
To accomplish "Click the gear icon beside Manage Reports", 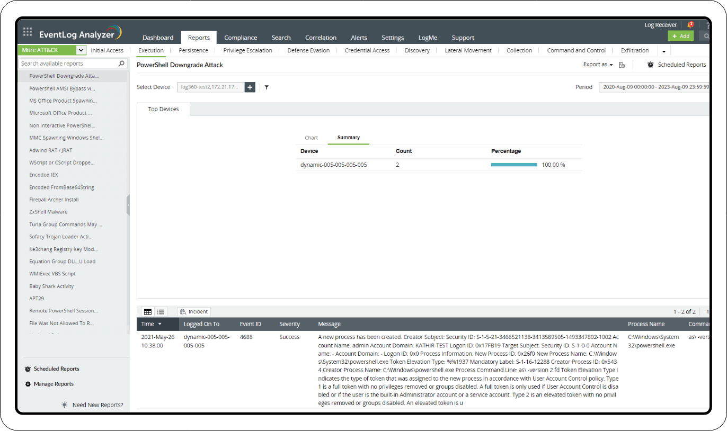I will point(28,384).
